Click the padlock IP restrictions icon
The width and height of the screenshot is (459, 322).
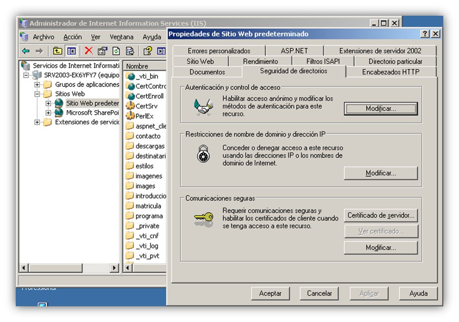click(203, 154)
